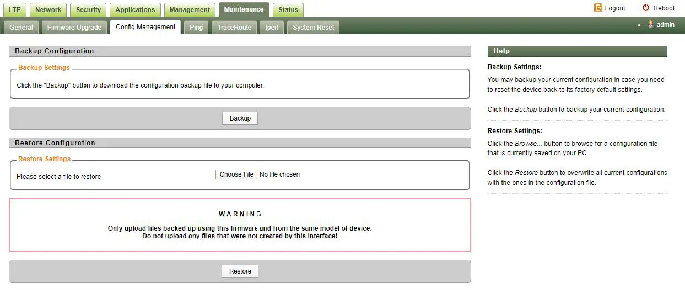Click the "No file chosen" text

(x=280, y=174)
